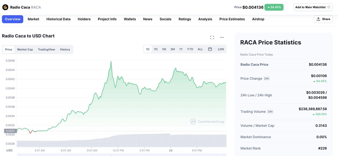The height and width of the screenshot is (156, 338).
Task: Open the Socials tab
Action: pyautogui.click(x=165, y=19)
